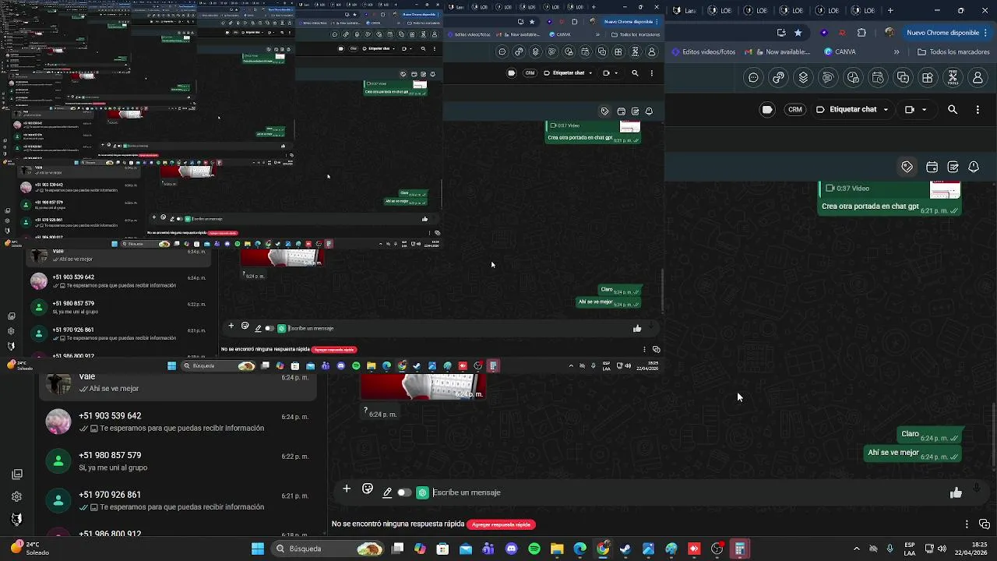Open full-size three-dot menu in quick reply bar

pyautogui.click(x=967, y=524)
